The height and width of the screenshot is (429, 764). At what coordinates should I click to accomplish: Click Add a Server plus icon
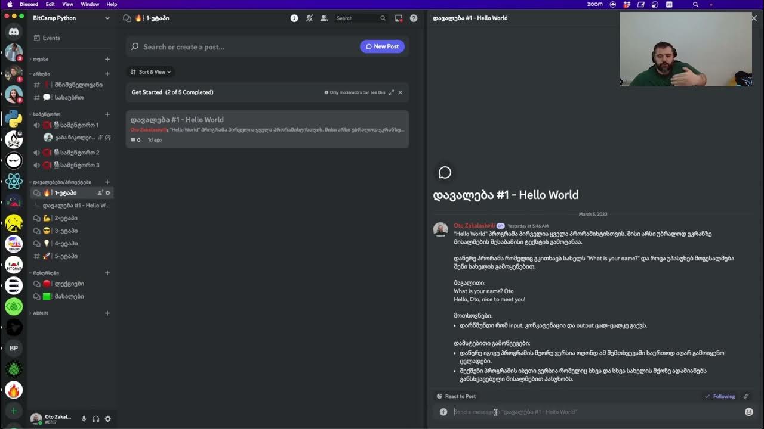coord(14,411)
